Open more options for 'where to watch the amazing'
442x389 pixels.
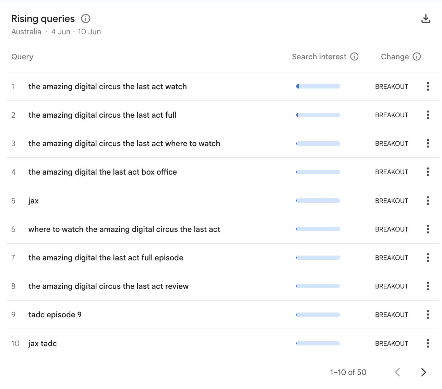point(428,229)
